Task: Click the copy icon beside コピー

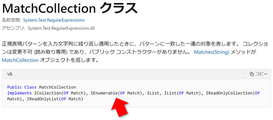Action: pyautogui.click(x=252, y=74)
